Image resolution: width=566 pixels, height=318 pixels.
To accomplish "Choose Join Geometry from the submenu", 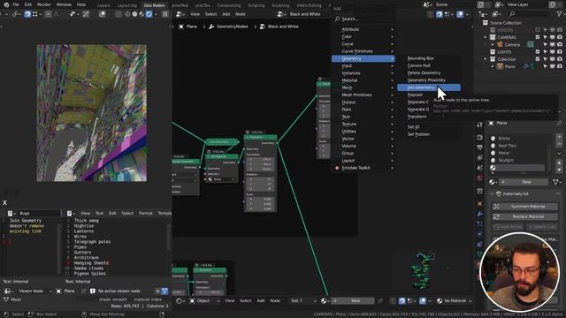I will pos(429,87).
